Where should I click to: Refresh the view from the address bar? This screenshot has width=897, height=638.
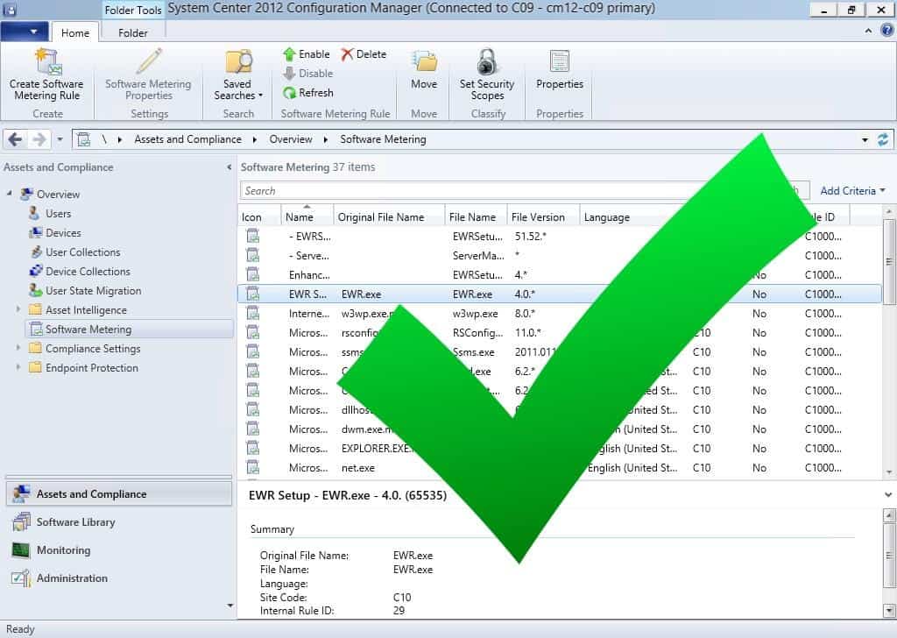[883, 139]
